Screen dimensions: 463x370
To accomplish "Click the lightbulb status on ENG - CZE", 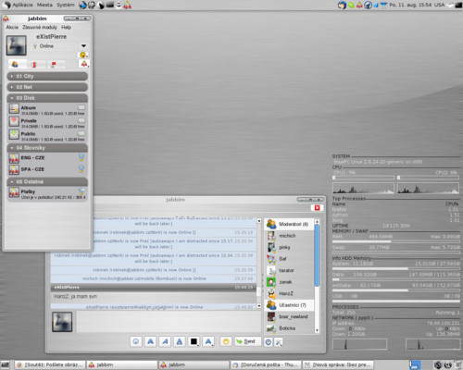I will point(81,158).
